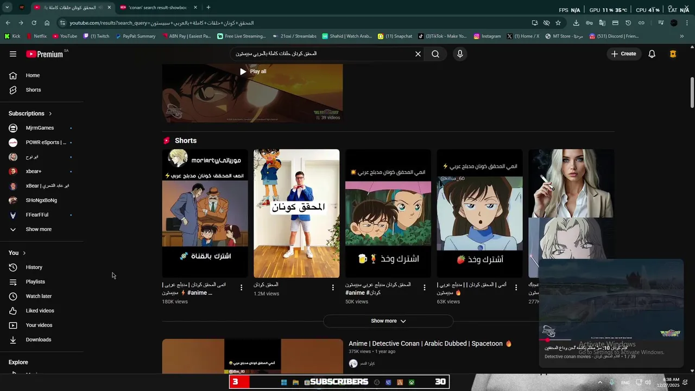Screen dimensions: 695x391
Task: Click the browser home button
Action: (47, 23)
